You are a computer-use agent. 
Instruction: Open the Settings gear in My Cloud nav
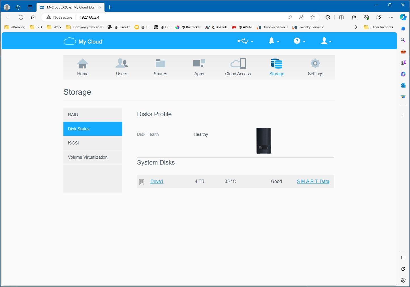(x=315, y=63)
